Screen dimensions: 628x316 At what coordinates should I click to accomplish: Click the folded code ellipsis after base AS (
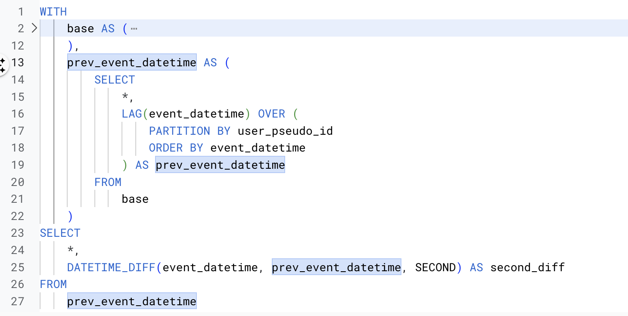[134, 29]
